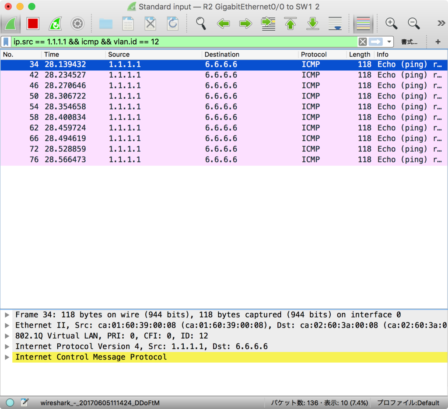This screenshot has height=409, width=448.
Task: Click into the display filter field
Action: 184,42
